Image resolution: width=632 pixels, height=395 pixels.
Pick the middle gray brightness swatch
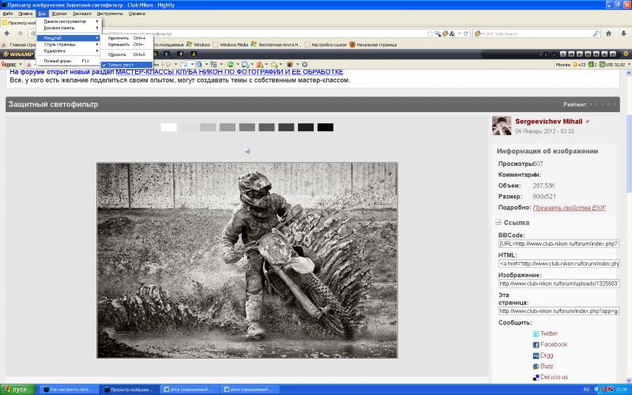click(x=247, y=127)
